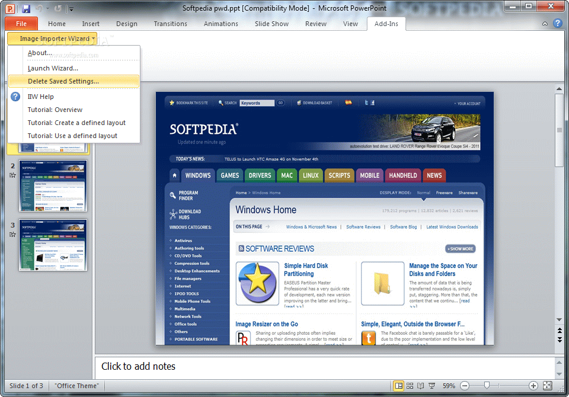Click notes pane scroll down arrow
569x397 pixels.
[559, 374]
